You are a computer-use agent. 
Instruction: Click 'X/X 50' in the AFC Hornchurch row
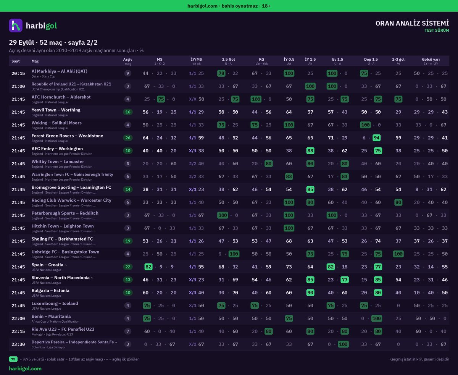(197, 99)
